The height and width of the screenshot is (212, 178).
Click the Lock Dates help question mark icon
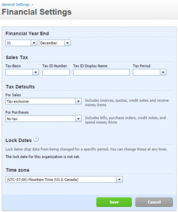click(36, 139)
